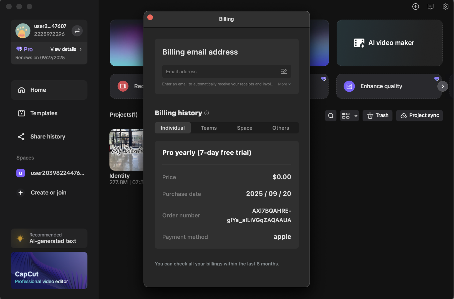This screenshot has width=454, height=299.
Task: Open the Identity project thumbnail
Action: (x=127, y=150)
